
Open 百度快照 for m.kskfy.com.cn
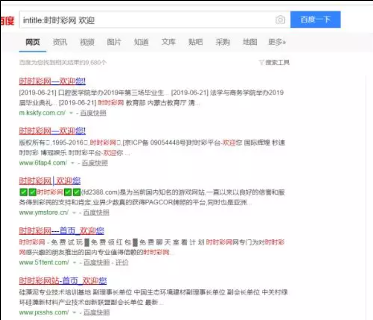(x=93, y=113)
